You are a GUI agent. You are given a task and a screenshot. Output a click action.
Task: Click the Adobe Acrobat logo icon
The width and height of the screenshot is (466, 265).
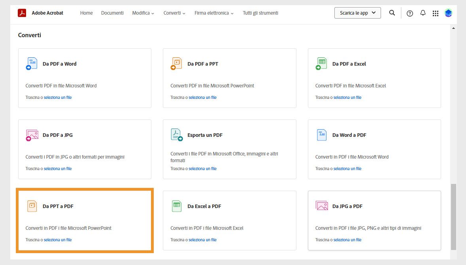tap(22, 13)
